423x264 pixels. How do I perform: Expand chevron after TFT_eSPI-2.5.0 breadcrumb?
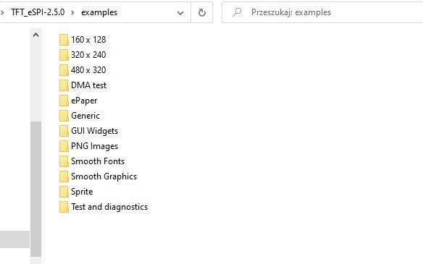point(72,12)
